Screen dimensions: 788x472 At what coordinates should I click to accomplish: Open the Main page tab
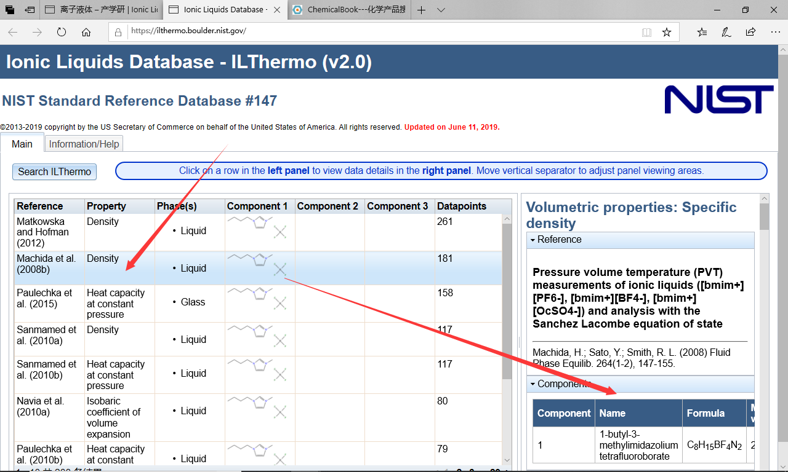point(22,144)
